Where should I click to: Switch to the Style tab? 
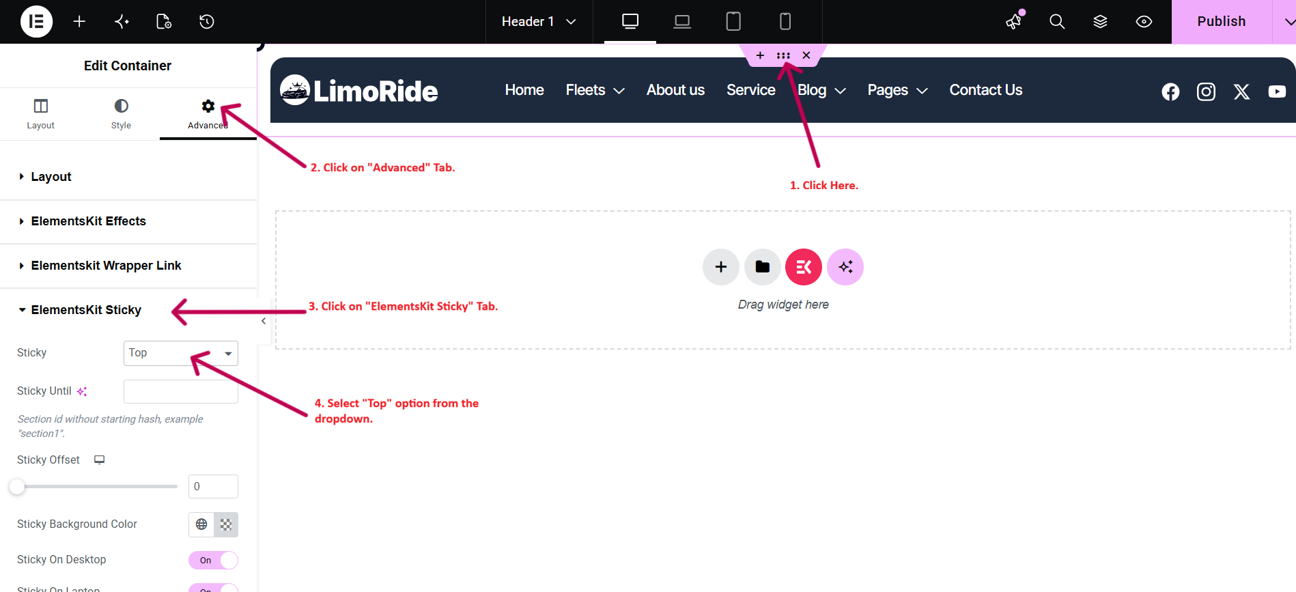121,114
